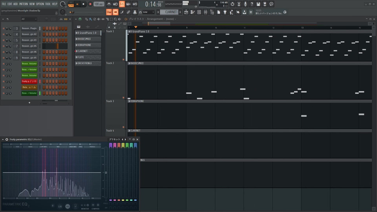Go to previous EQ preset arrow
Viewport: 377px width, 212px height.
(123, 139)
